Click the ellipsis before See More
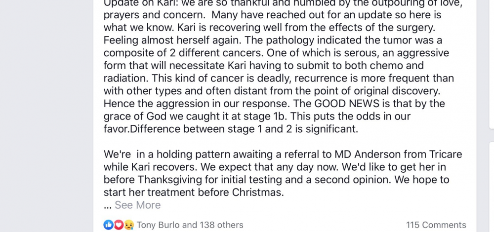This screenshot has height=232, width=494. pos(108,205)
